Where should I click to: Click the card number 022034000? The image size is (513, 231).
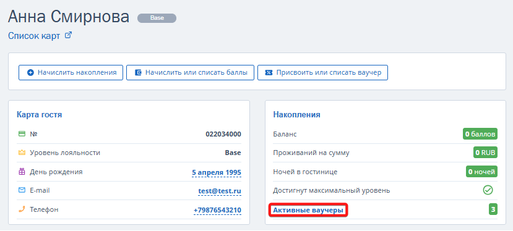coord(223,134)
